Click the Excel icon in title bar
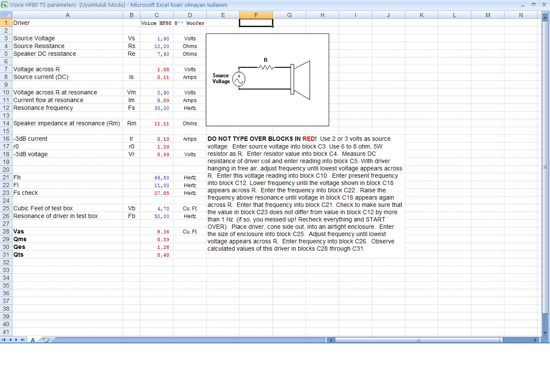The height and width of the screenshot is (382, 550). 4,5
